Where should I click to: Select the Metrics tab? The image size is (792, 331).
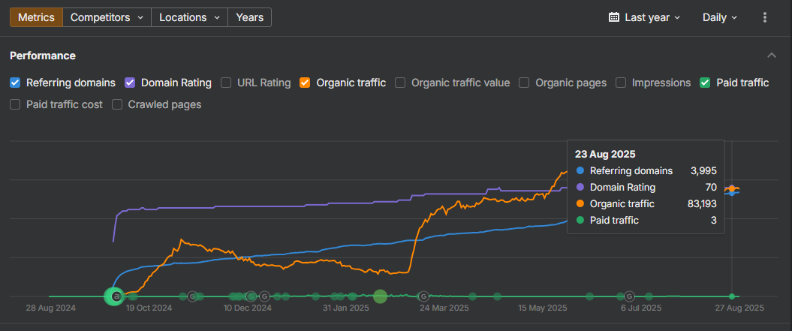pyautogui.click(x=36, y=17)
